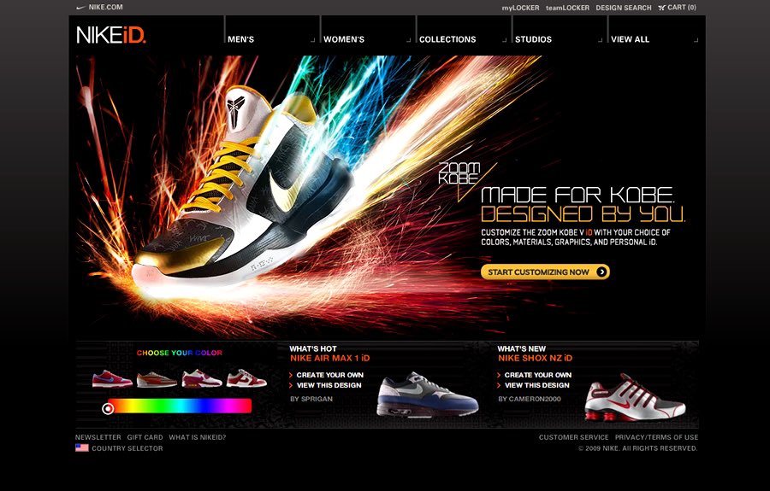The width and height of the screenshot is (770, 491).
Task: Click the blue Air Max 1 shoe image
Action: 427,395
